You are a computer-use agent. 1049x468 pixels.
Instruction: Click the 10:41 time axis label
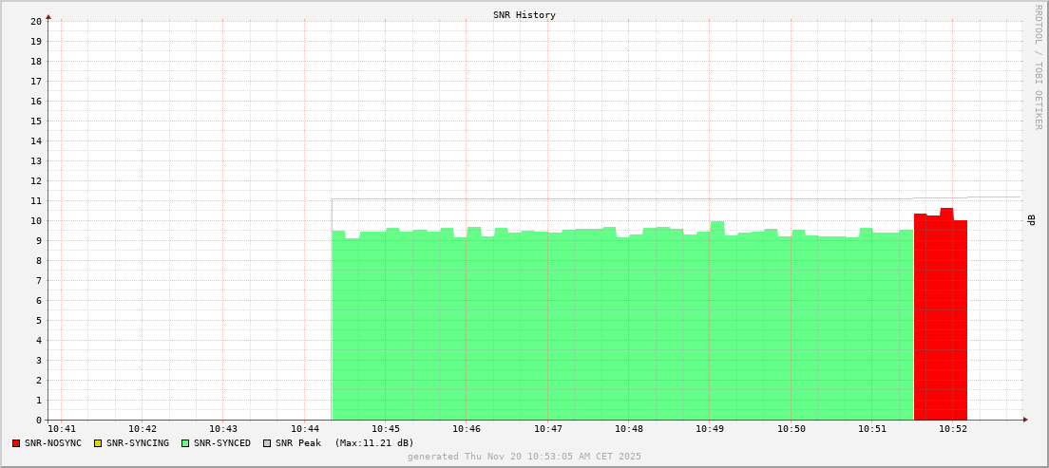[61, 429]
